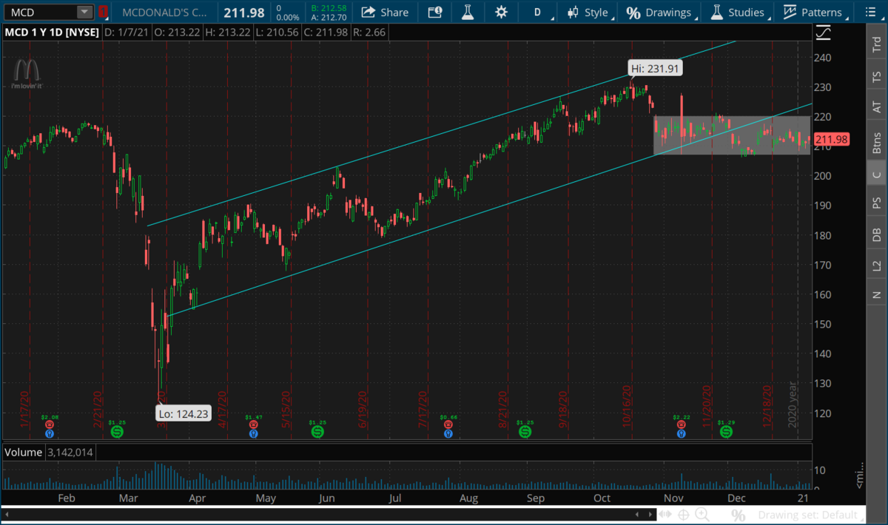The height and width of the screenshot is (525, 888).
Task: Toggle the L2 sidebar tab
Action: coord(877,265)
